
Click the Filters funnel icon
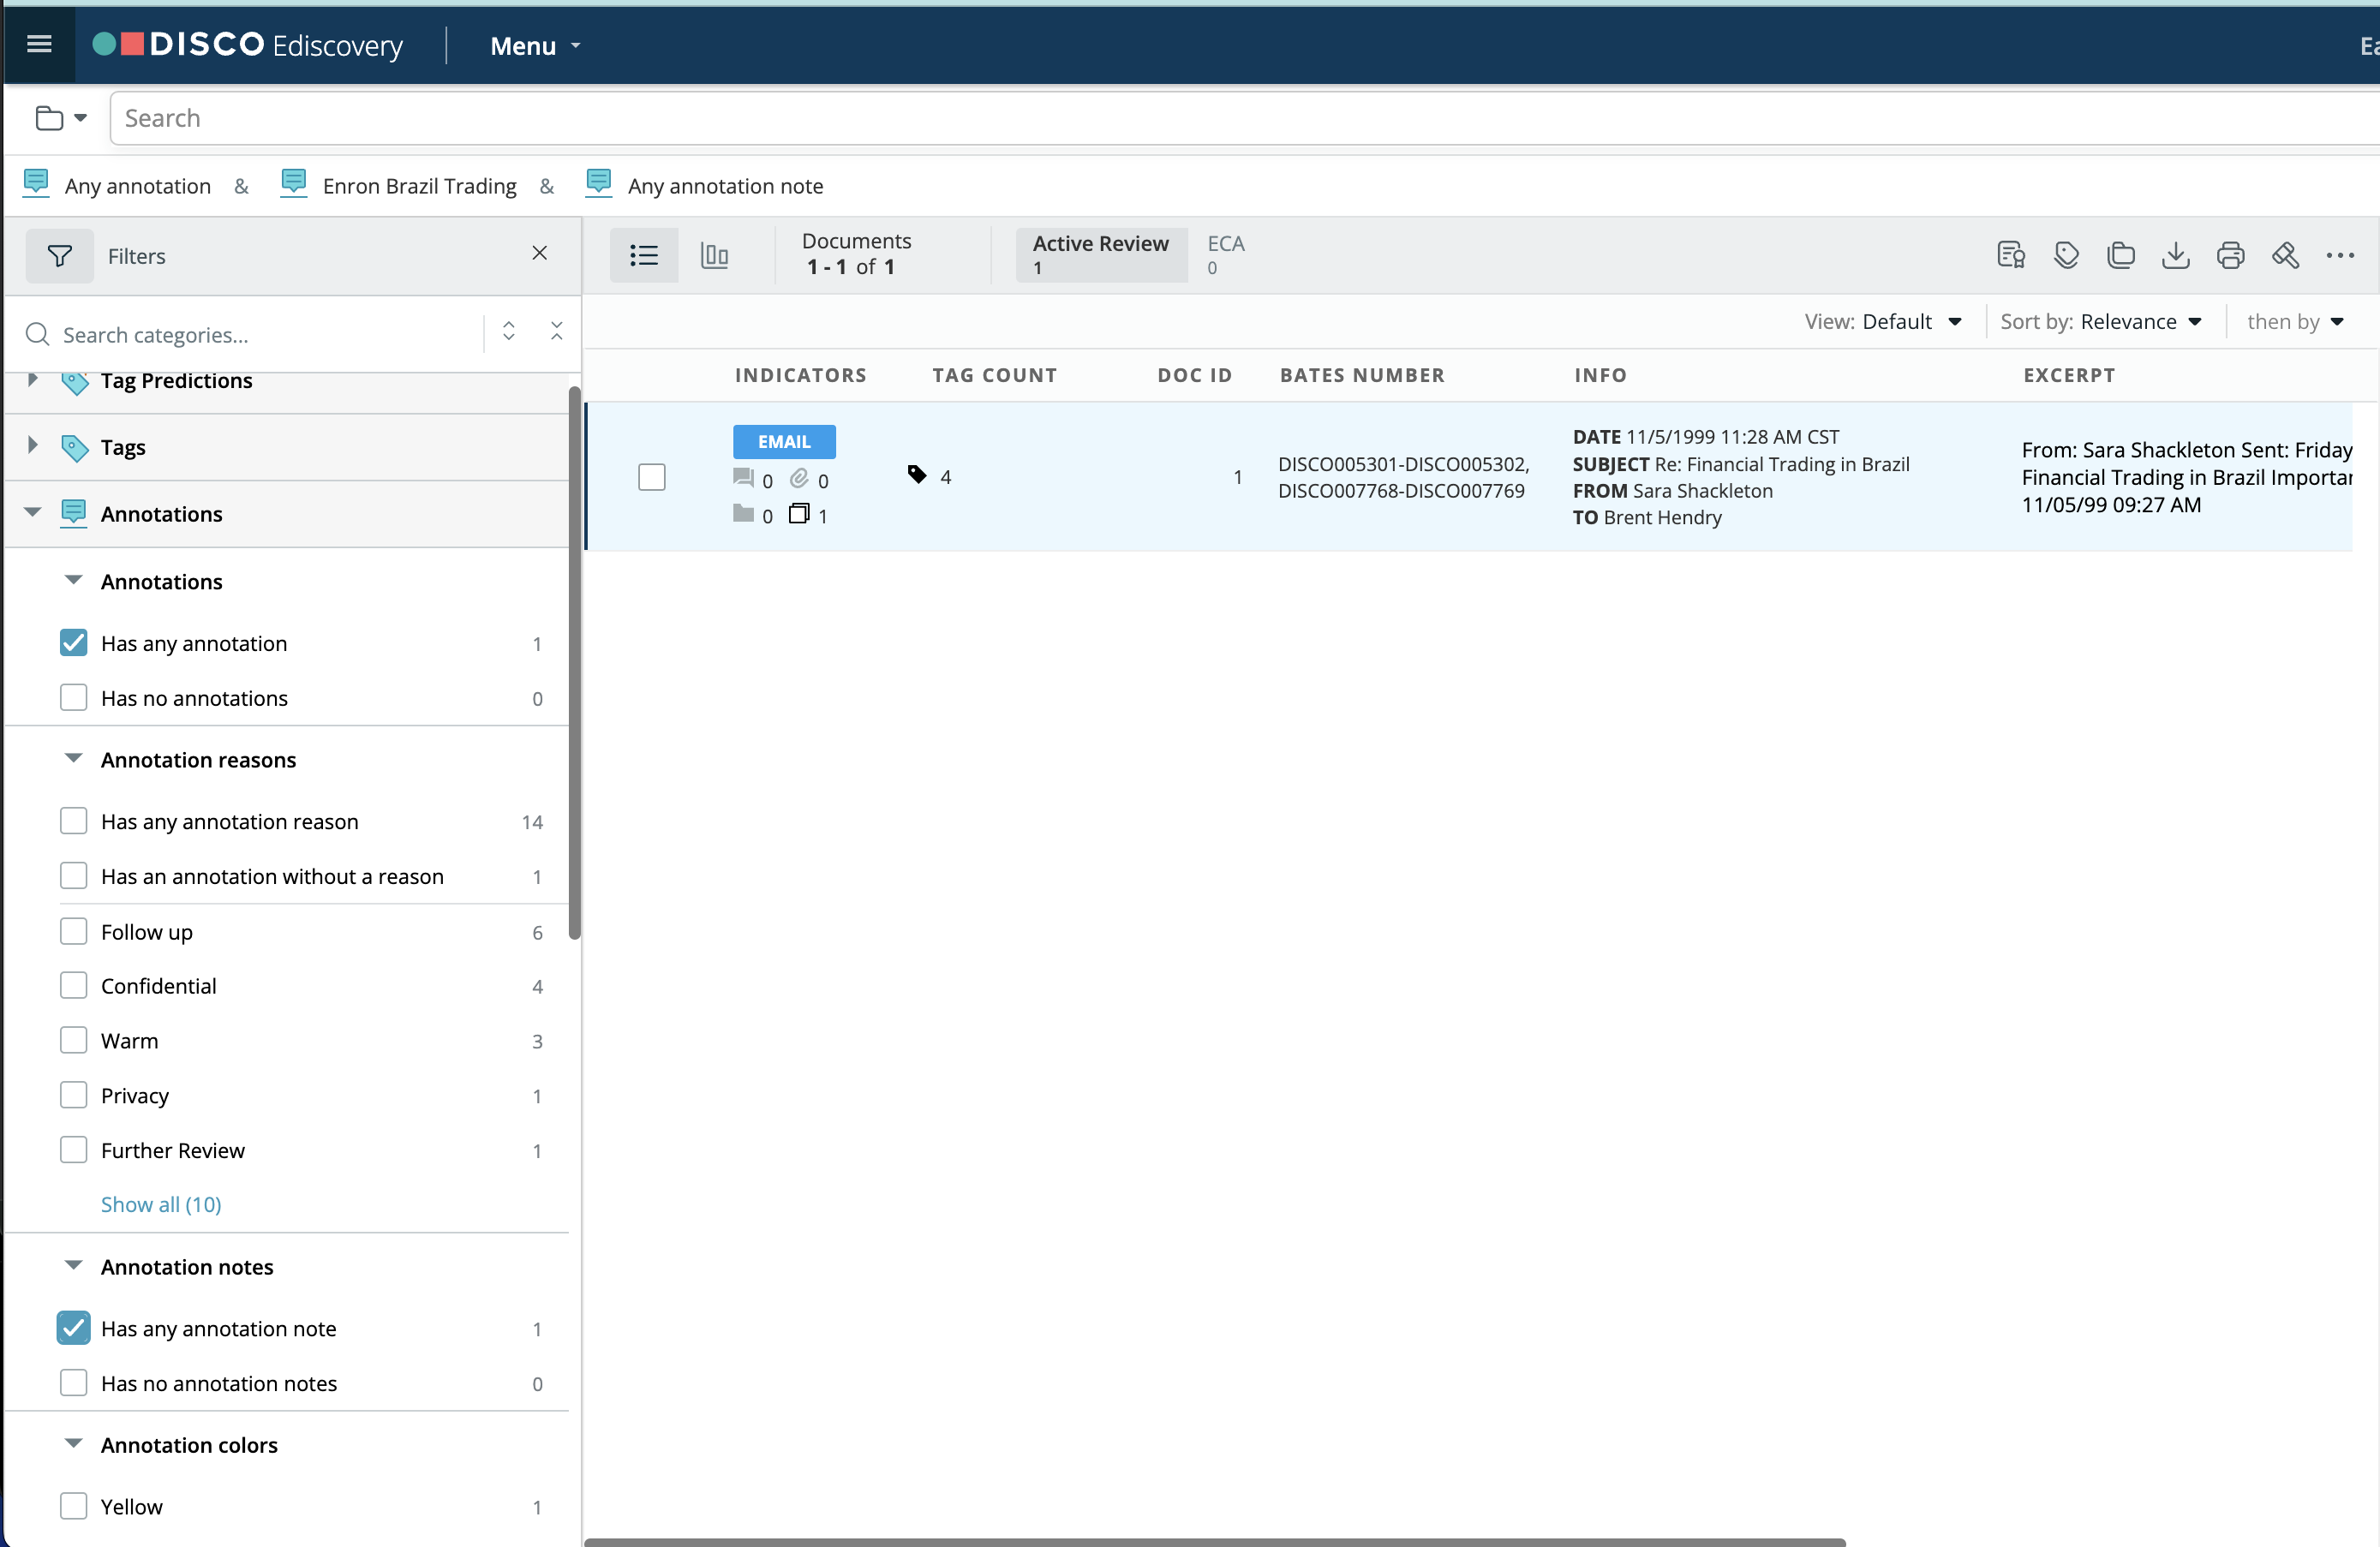(60, 256)
